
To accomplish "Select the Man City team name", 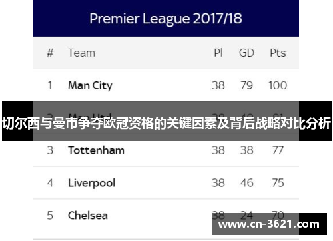I will point(90,86).
